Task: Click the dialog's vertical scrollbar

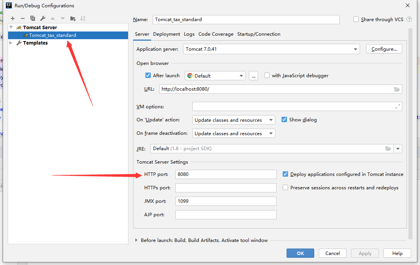Action: tap(410, 134)
